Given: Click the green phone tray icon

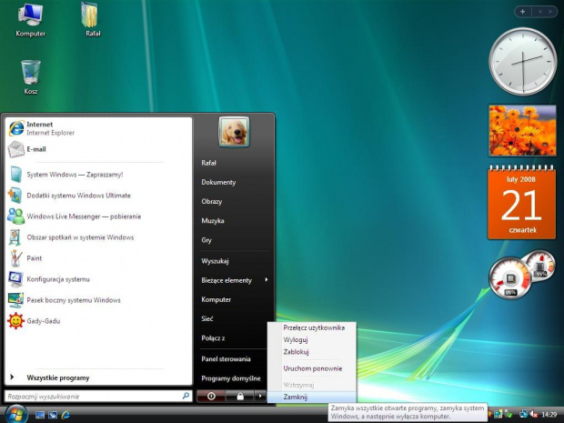Looking at the screenshot, I should tap(509, 415).
